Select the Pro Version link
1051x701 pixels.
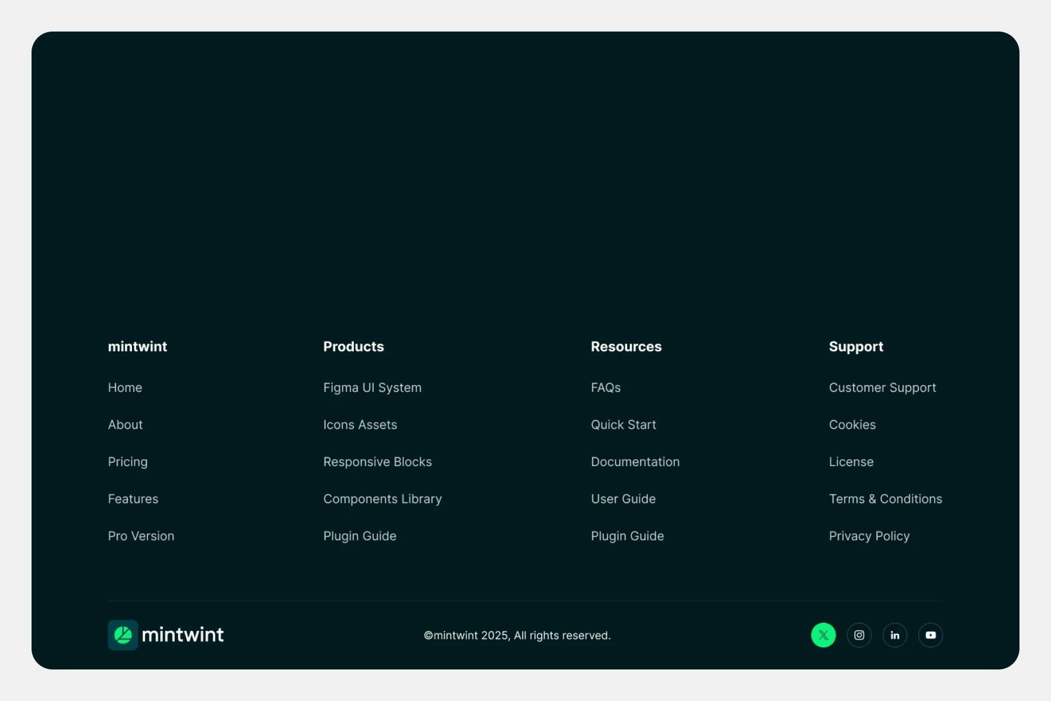coord(141,536)
